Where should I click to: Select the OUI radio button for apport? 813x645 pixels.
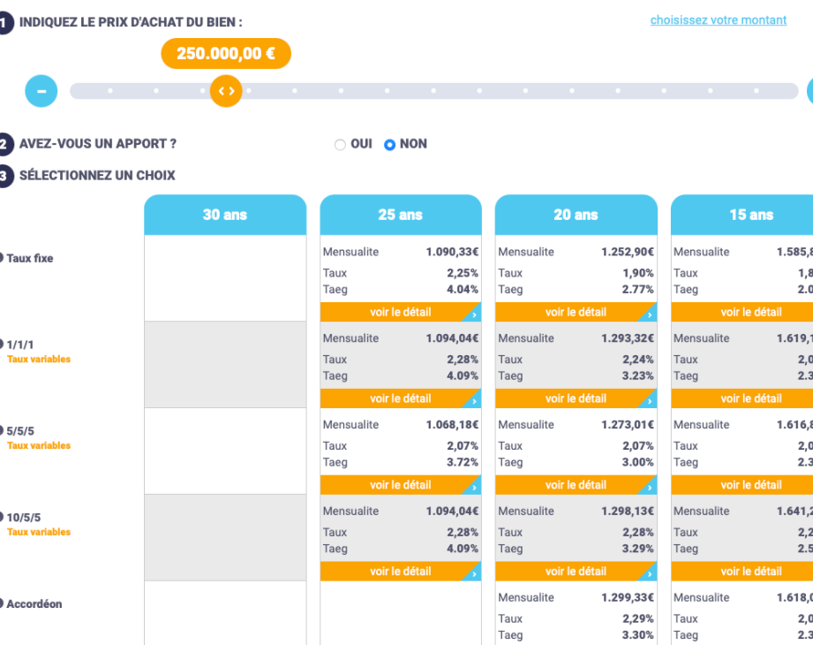pyautogui.click(x=340, y=145)
